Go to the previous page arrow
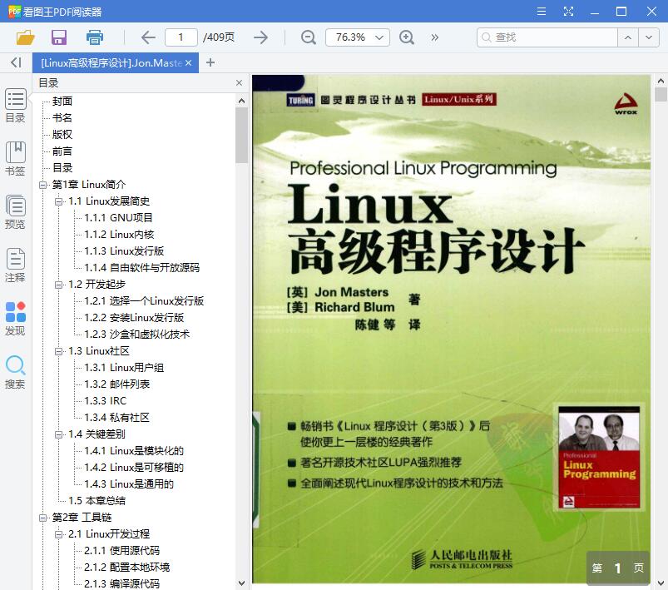The height and width of the screenshot is (590, 668). (148, 37)
